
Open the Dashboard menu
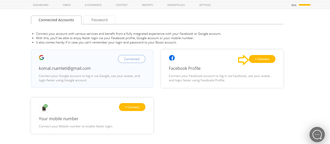[41, 5]
